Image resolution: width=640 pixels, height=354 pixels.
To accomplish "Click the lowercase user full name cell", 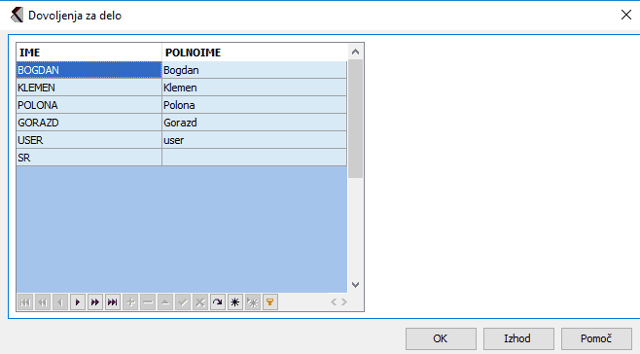I will pyautogui.click(x=254, y=140).
